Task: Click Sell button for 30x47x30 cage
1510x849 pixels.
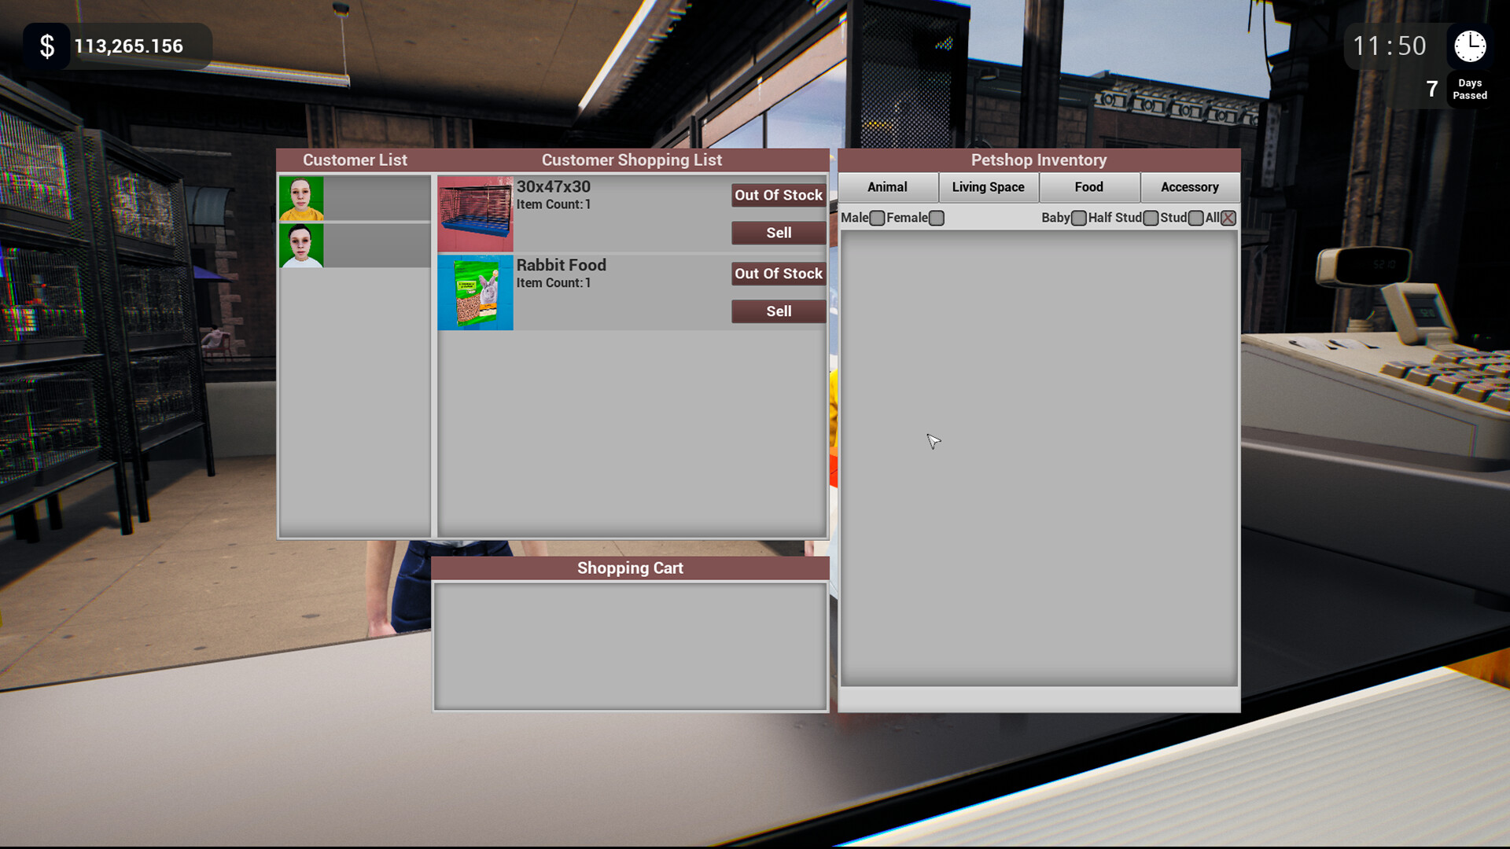Action: (x=778, y=232)
